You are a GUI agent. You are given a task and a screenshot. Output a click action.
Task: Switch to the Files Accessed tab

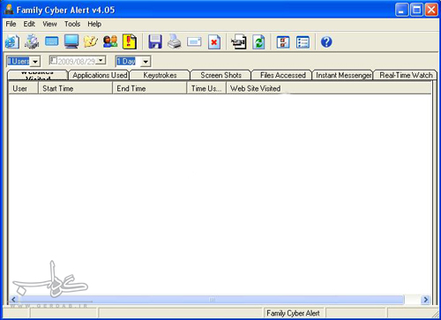(282, 75)
